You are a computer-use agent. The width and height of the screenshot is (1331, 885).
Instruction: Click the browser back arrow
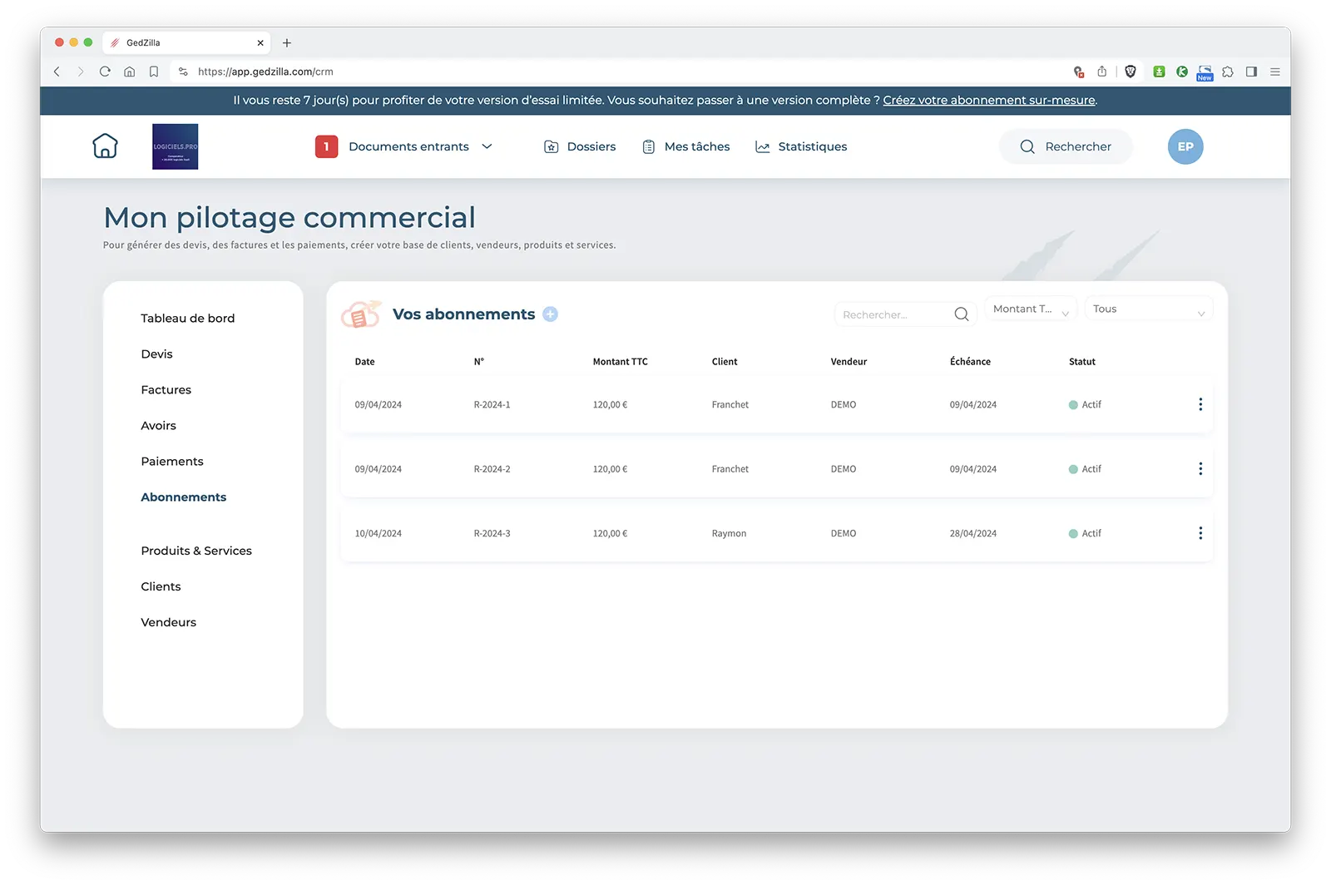[57, 72]
